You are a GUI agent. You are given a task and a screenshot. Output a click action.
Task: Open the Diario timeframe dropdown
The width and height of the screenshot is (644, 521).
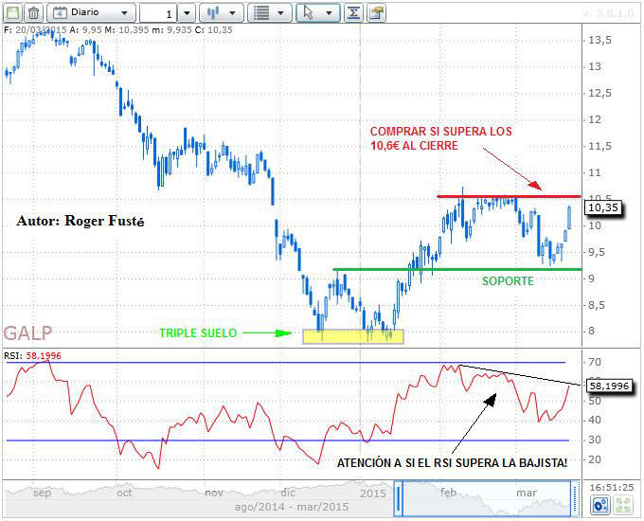pos(91,13)
